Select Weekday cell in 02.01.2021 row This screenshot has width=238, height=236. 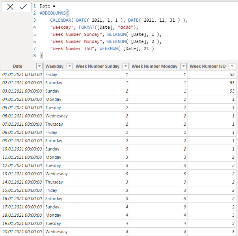[x=59, y=83]
